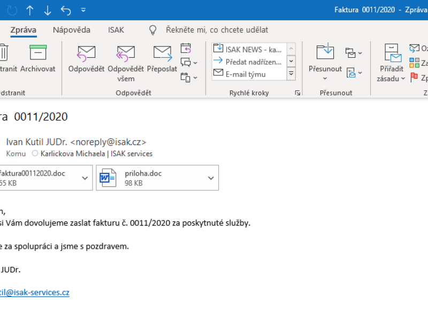
Task: Click Přiřadit zásadu policy icon
Action: coord(393,52)
